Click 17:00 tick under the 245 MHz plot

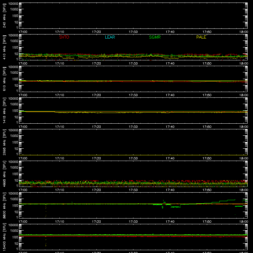click(x=23, y=32)
